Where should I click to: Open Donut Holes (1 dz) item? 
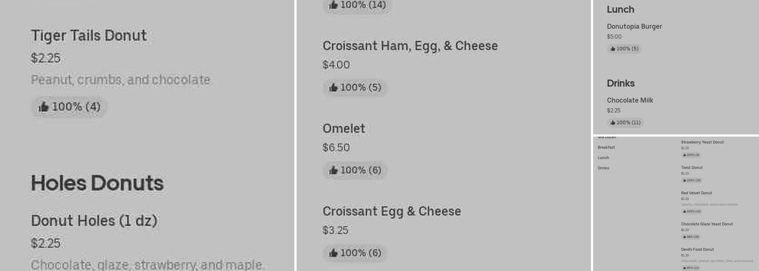click(x=94, y=221)
